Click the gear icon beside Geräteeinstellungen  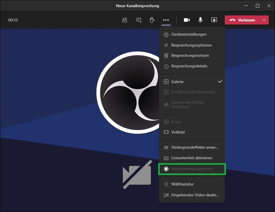click(x=166, y=35)
